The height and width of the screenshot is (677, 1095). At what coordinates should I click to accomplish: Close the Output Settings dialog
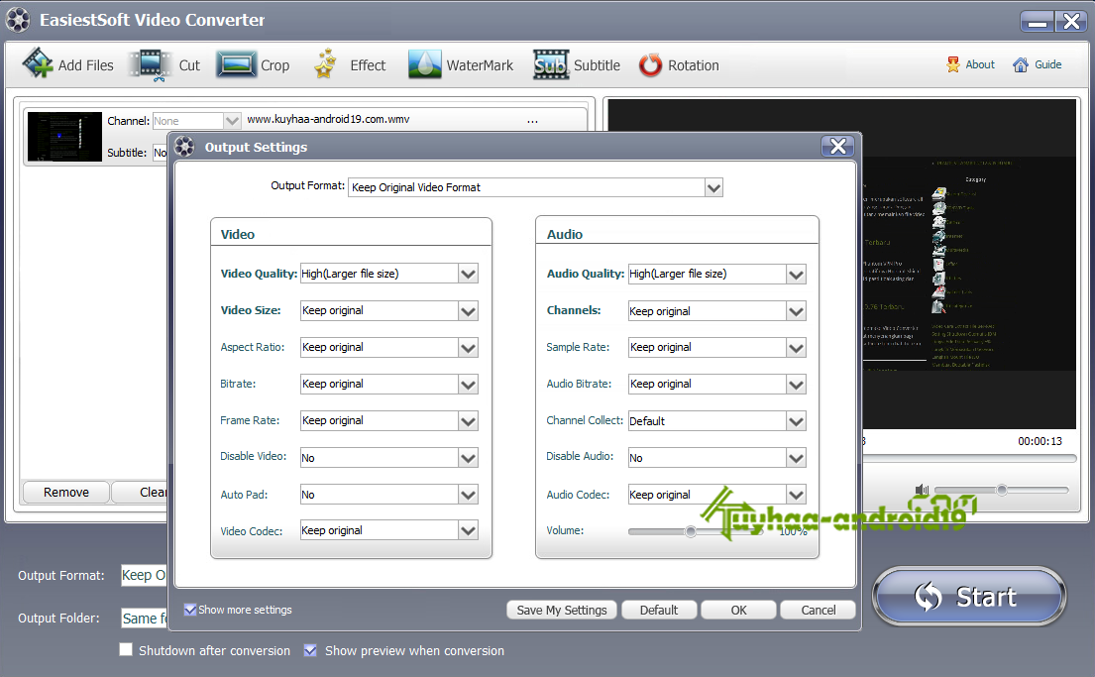838,146
